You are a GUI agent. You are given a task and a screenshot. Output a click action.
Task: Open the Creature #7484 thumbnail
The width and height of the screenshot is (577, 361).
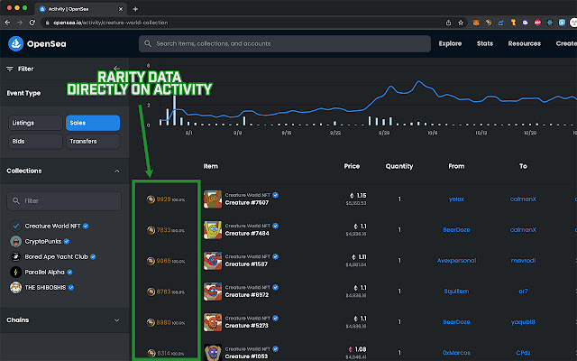click(213, 229)
